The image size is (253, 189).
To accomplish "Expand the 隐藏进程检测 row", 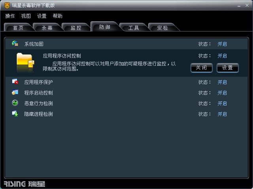I will tap(126, 114).
